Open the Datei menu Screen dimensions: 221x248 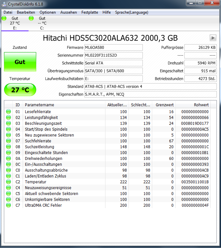pos(8,12)
